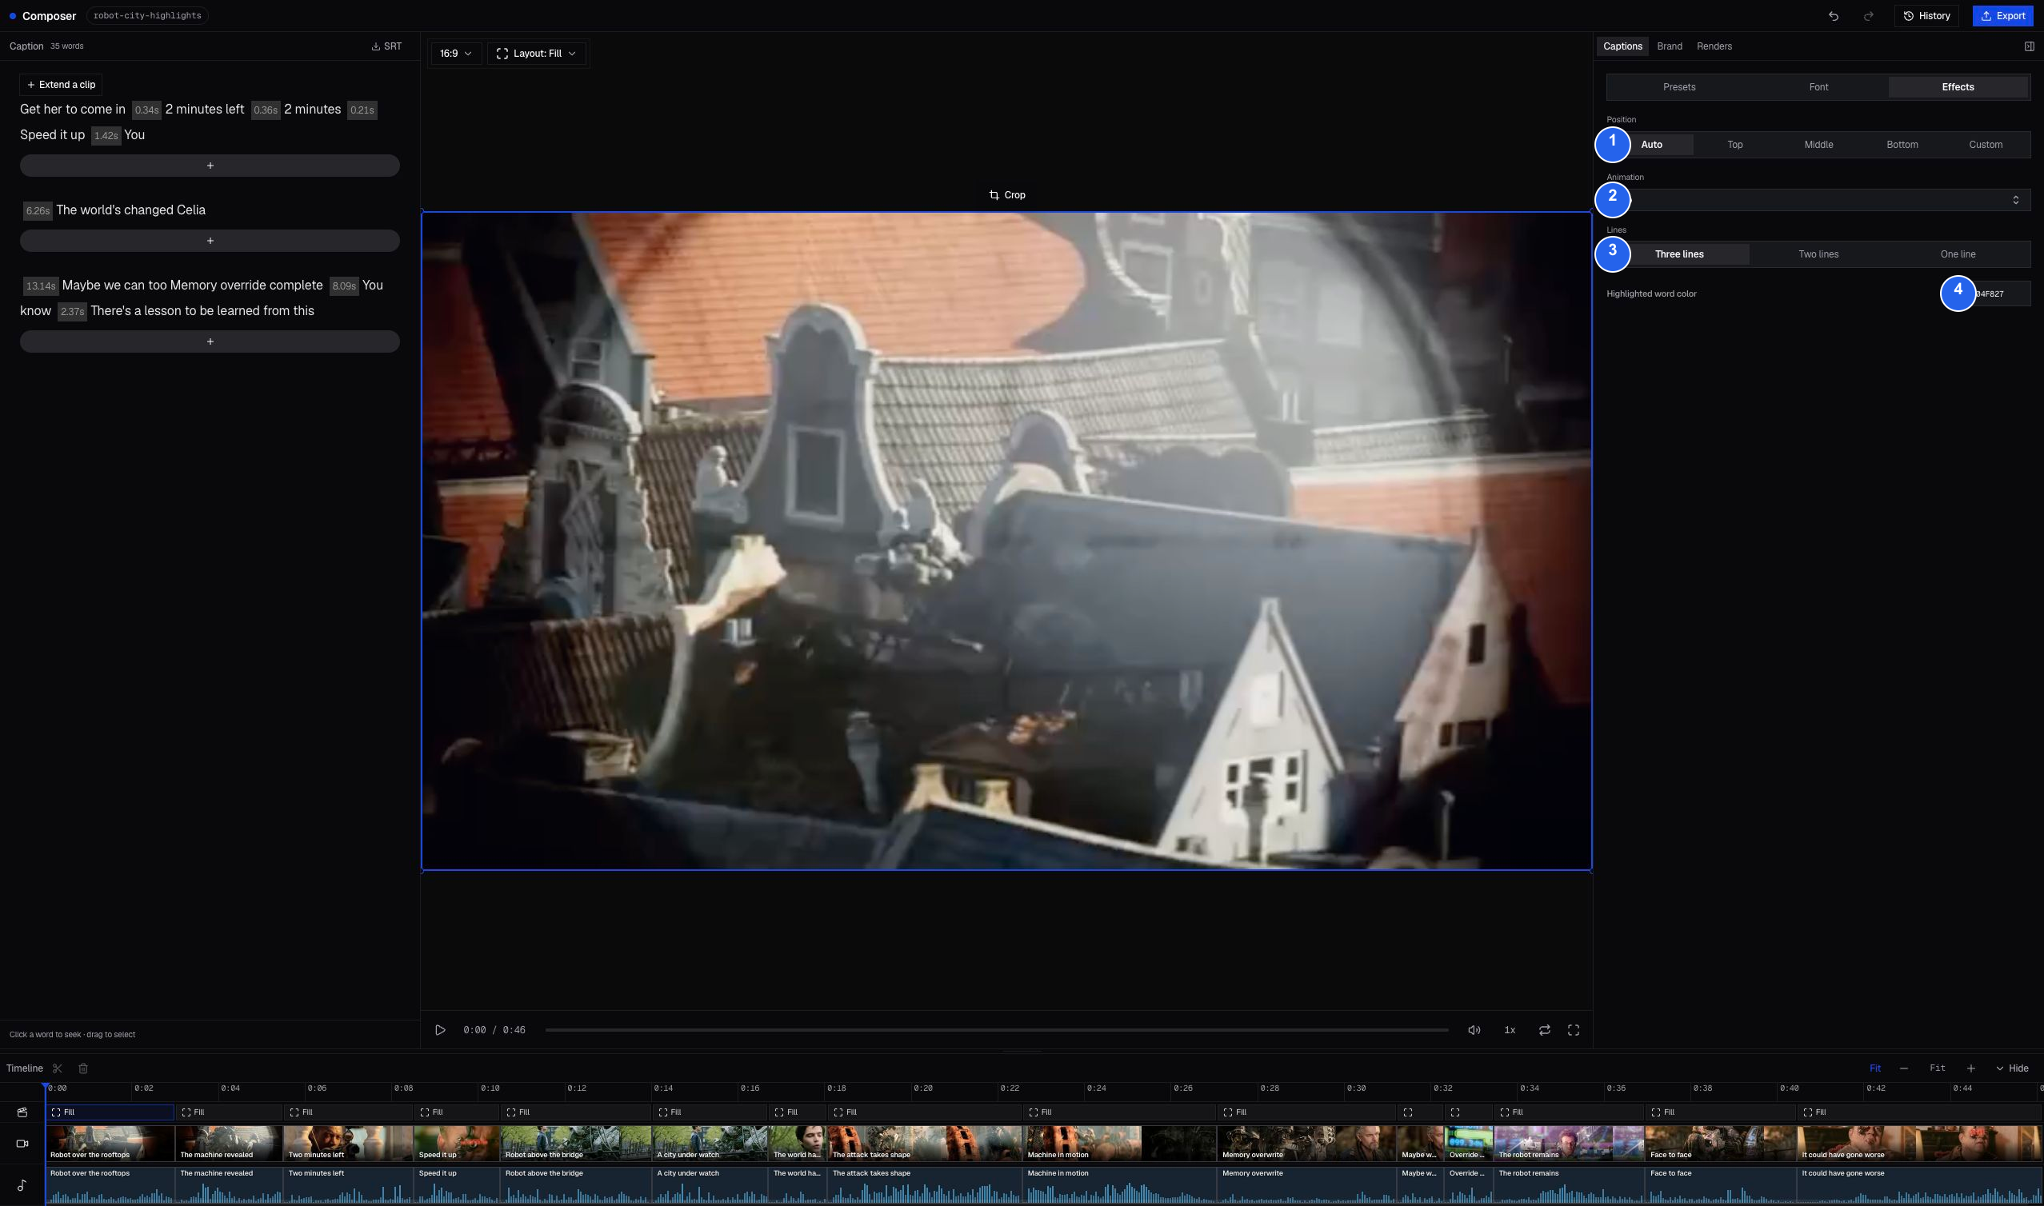Select the scissors split tool in Timeline
This screenshot has width=2044, height=1206.
pyautogui.click(x=57, y=1068)
